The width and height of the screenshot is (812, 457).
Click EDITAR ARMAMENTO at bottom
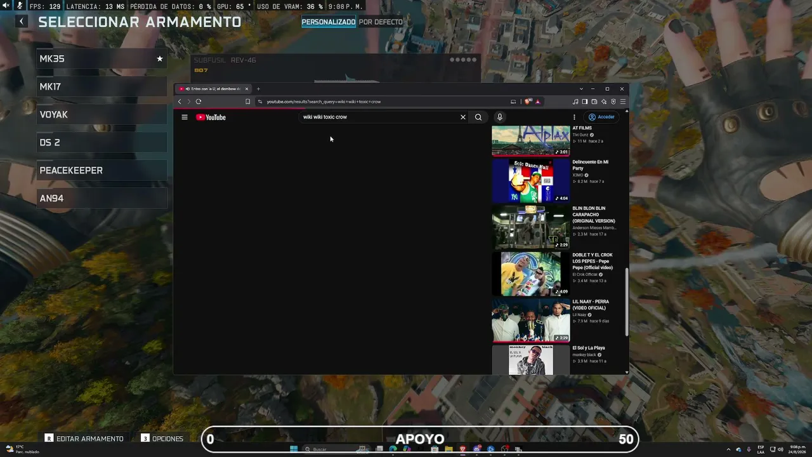[x=84, y=439]
